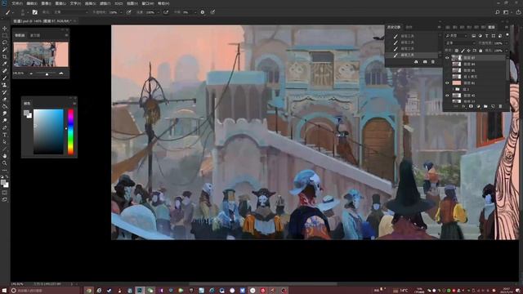Open the Color panel flyout menu
The height and width of the screenshot is (294, 523).
pos(74,104)
